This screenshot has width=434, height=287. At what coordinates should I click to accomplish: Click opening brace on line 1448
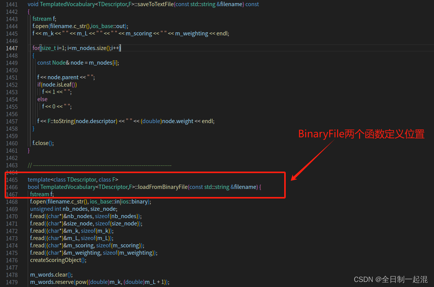(34, 55)
